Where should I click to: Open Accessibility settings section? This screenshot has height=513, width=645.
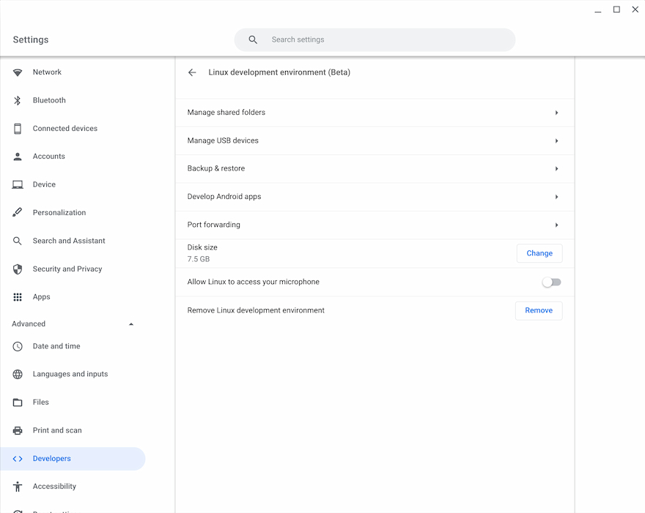(x=73, y=487)
